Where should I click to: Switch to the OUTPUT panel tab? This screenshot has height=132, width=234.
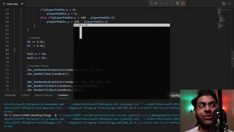click(25, 95)
